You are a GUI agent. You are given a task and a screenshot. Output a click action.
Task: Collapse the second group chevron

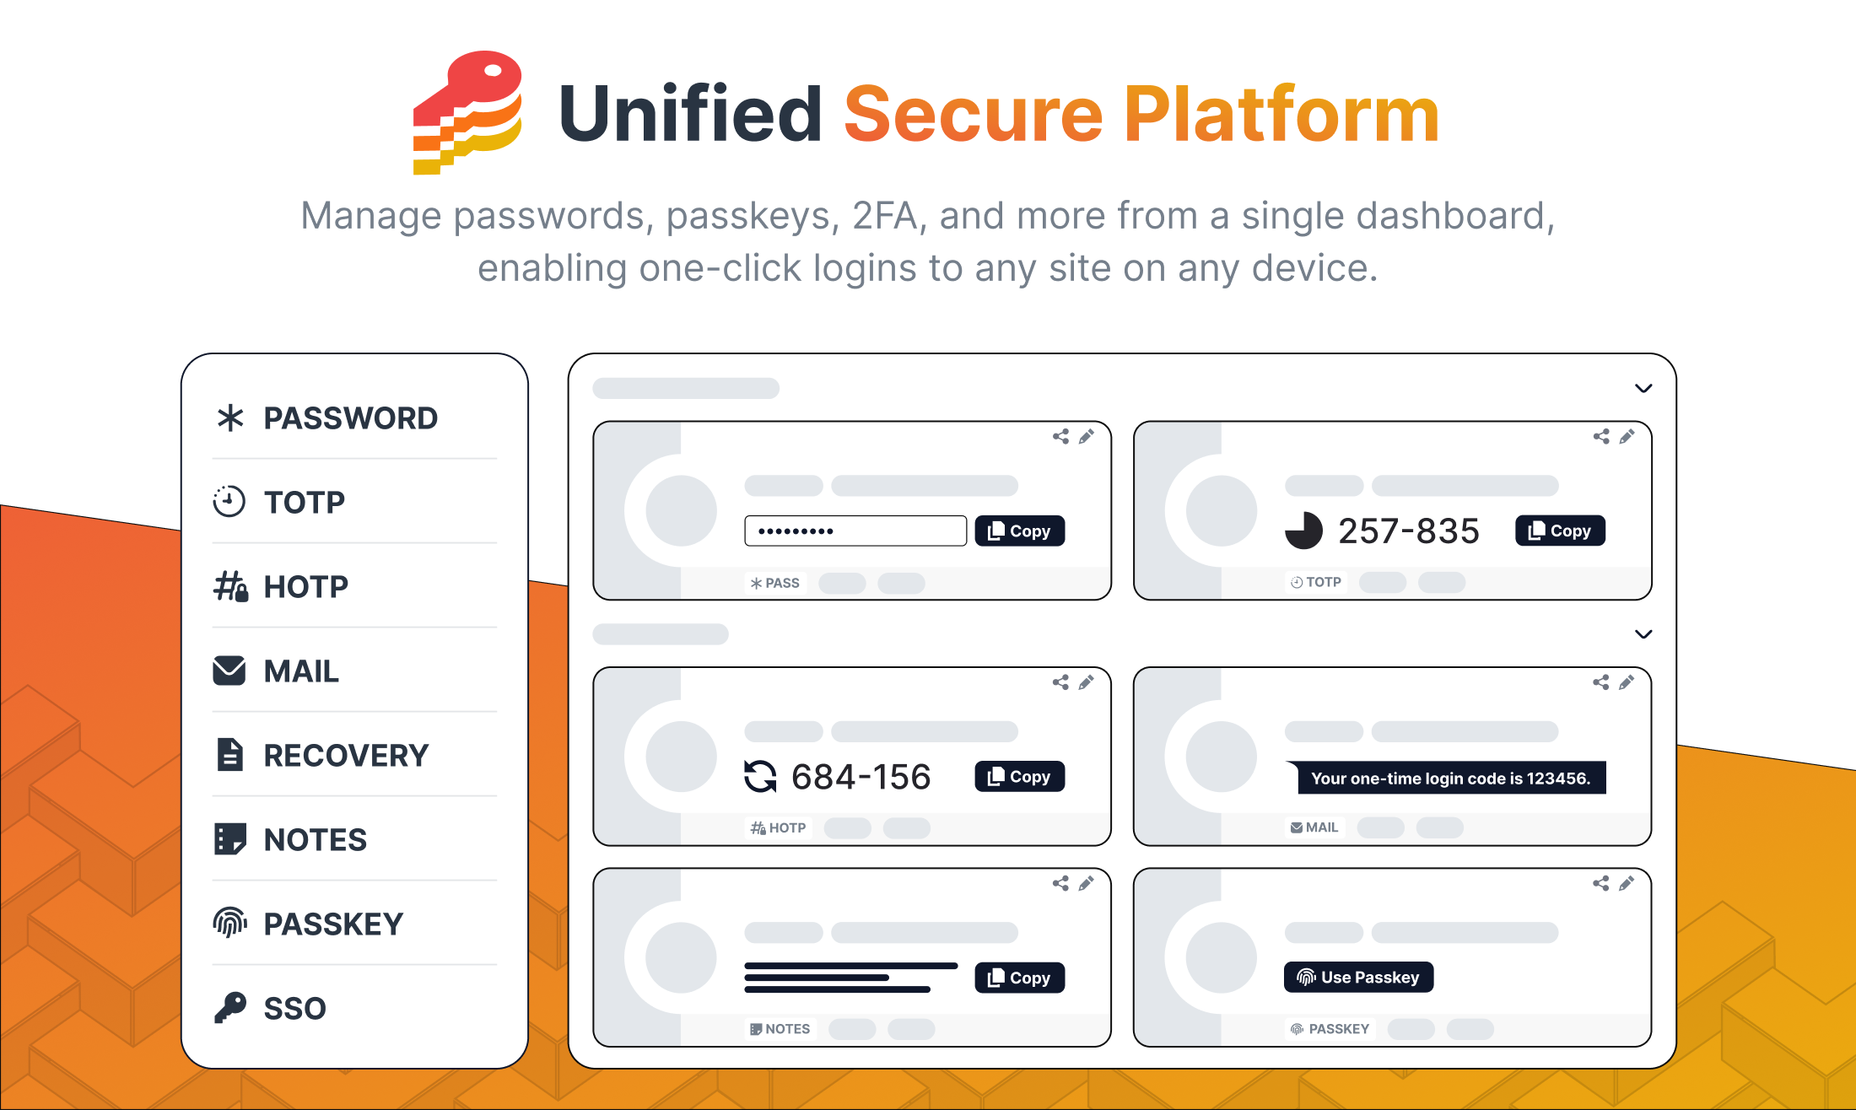1643,633
